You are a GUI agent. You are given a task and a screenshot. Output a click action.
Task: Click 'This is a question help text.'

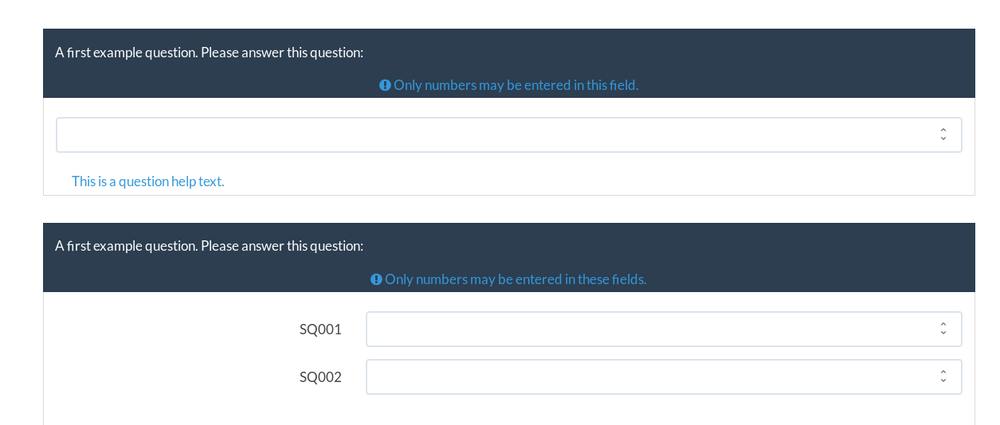pos(148,181)
